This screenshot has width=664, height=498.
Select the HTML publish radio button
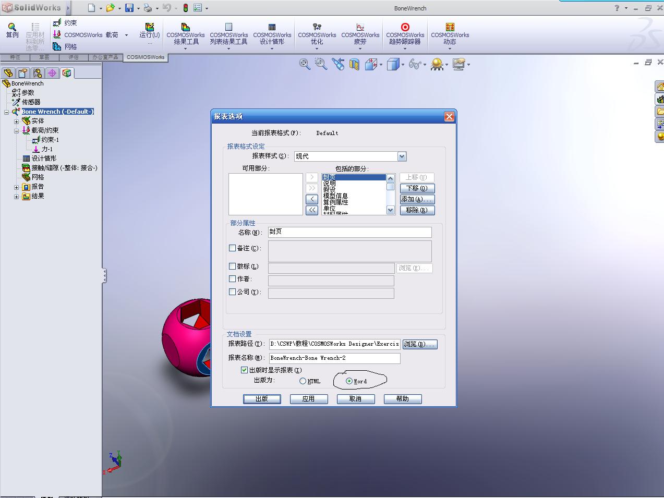click(303, 381)
